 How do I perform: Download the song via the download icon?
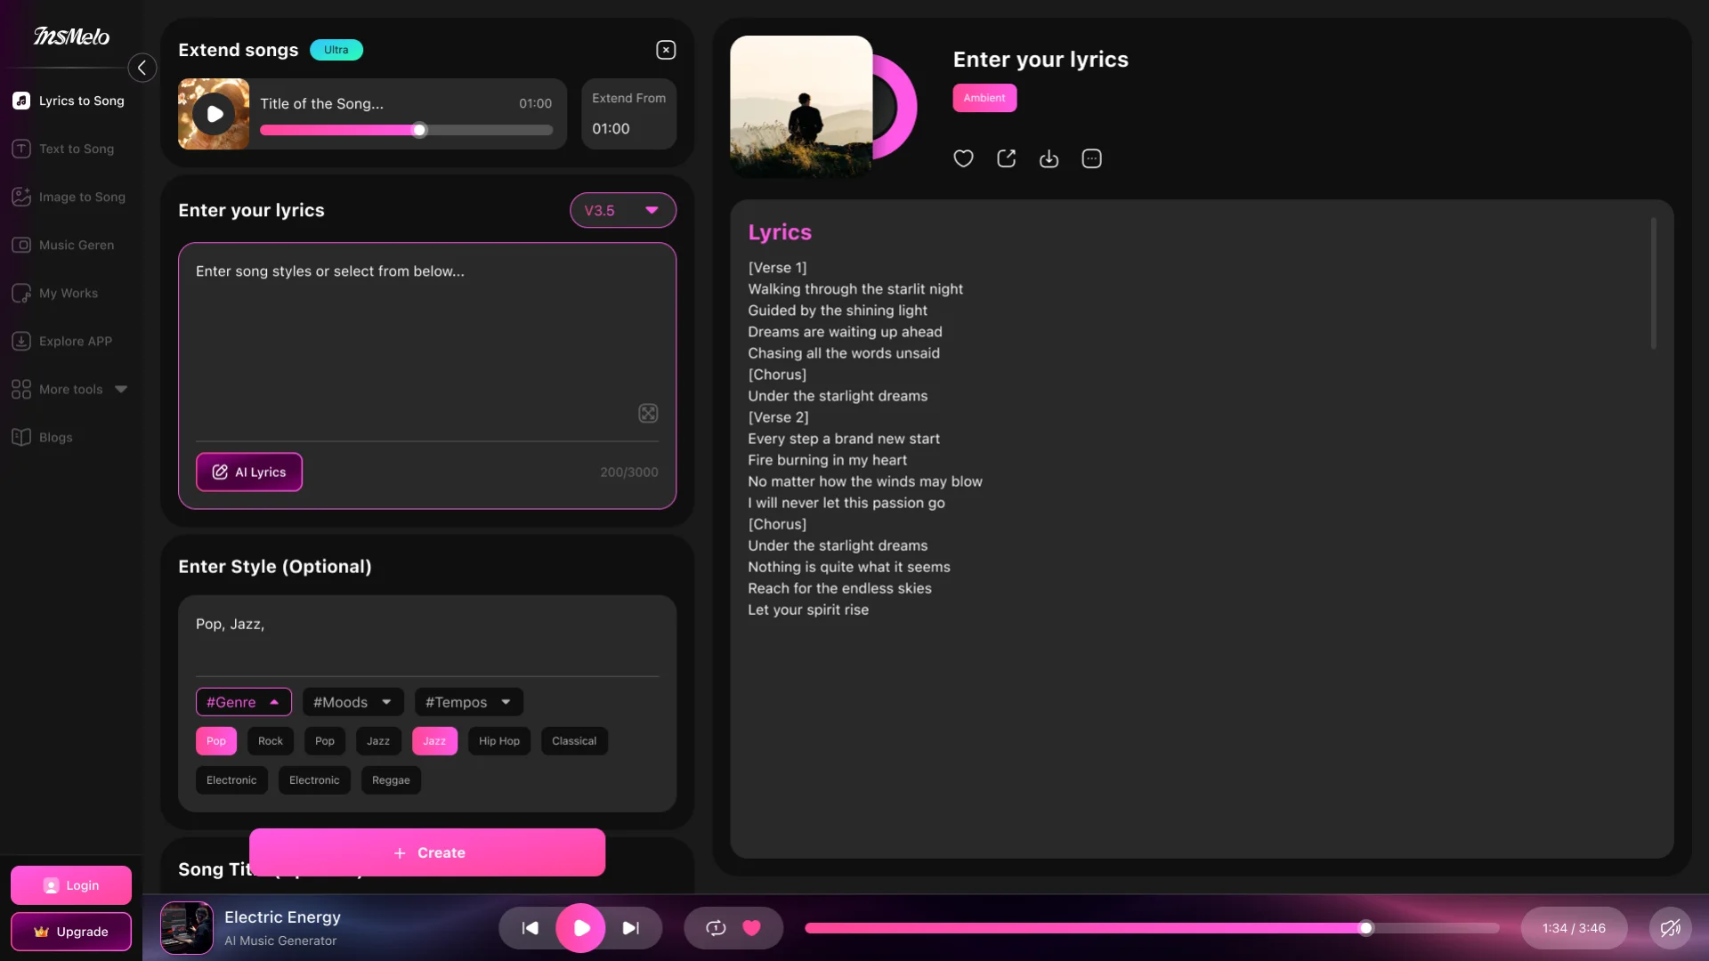[x=1049, y=158]
